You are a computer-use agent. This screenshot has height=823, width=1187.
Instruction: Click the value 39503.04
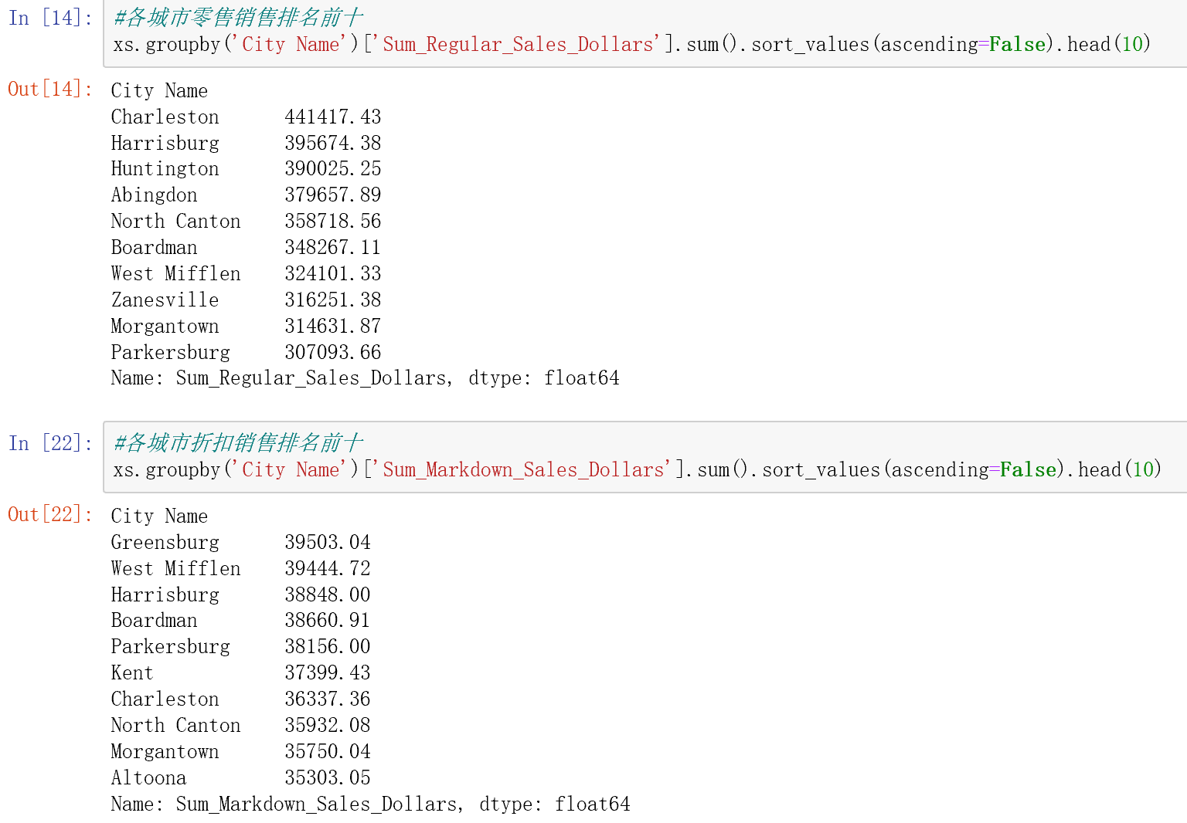(x=328, y=542)
